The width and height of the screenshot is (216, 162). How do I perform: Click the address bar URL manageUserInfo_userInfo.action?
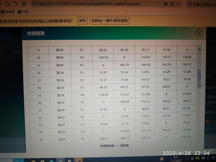click(x=89, y=4)
